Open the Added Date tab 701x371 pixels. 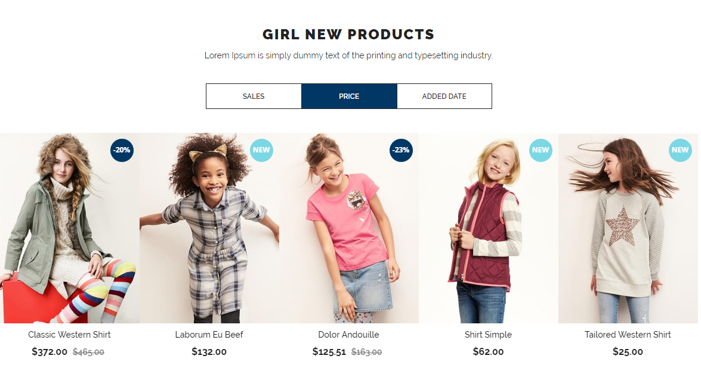444,96
